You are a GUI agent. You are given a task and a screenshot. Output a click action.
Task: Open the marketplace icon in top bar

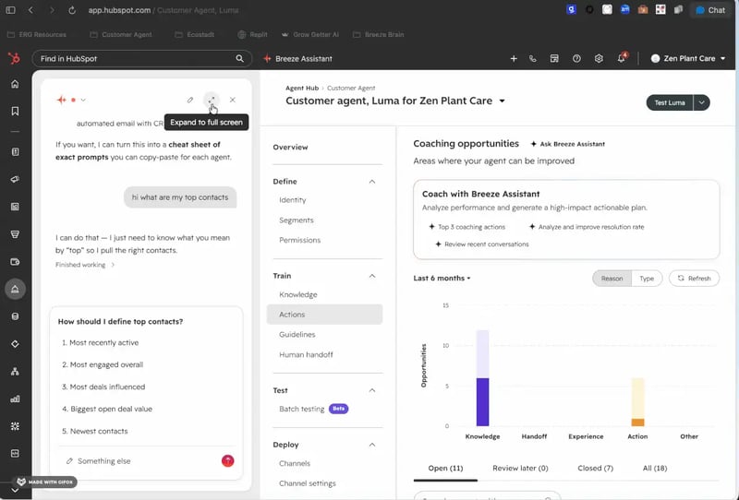tap(554, 58)
